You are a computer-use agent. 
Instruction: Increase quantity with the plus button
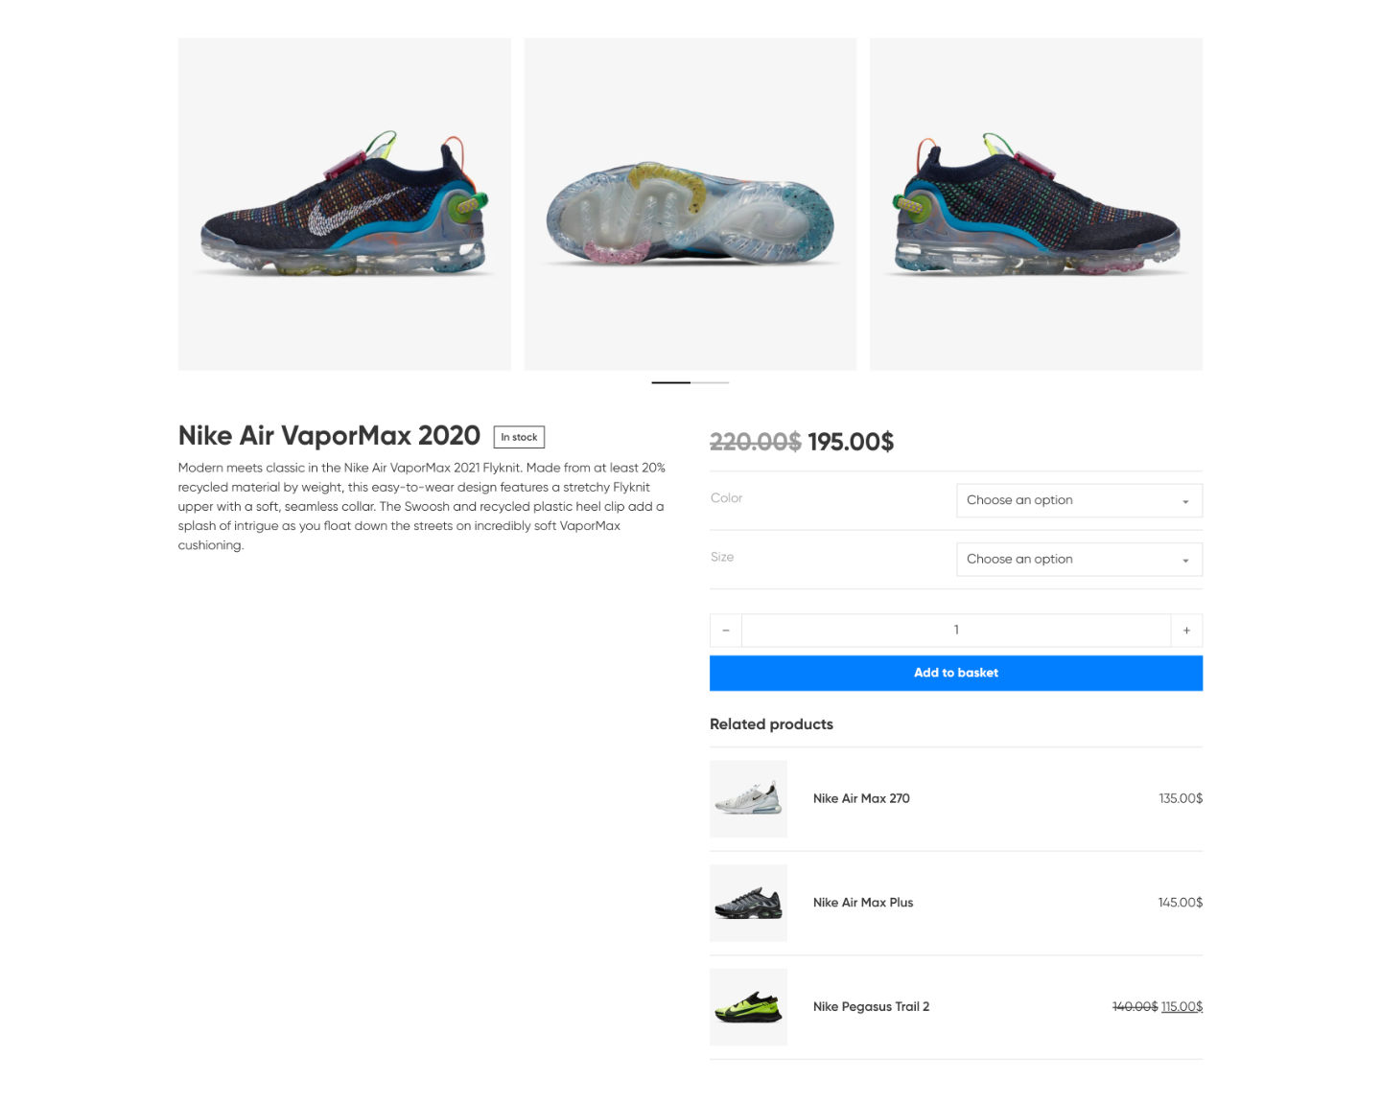[x=1186, y=631]
